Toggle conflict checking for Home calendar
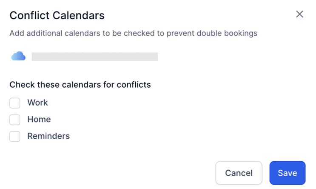 tap(15, 120)
